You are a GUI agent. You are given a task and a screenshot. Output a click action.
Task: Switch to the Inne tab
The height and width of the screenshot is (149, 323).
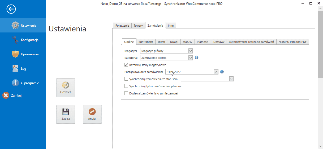pyautogui.click(x=171, y=26)
